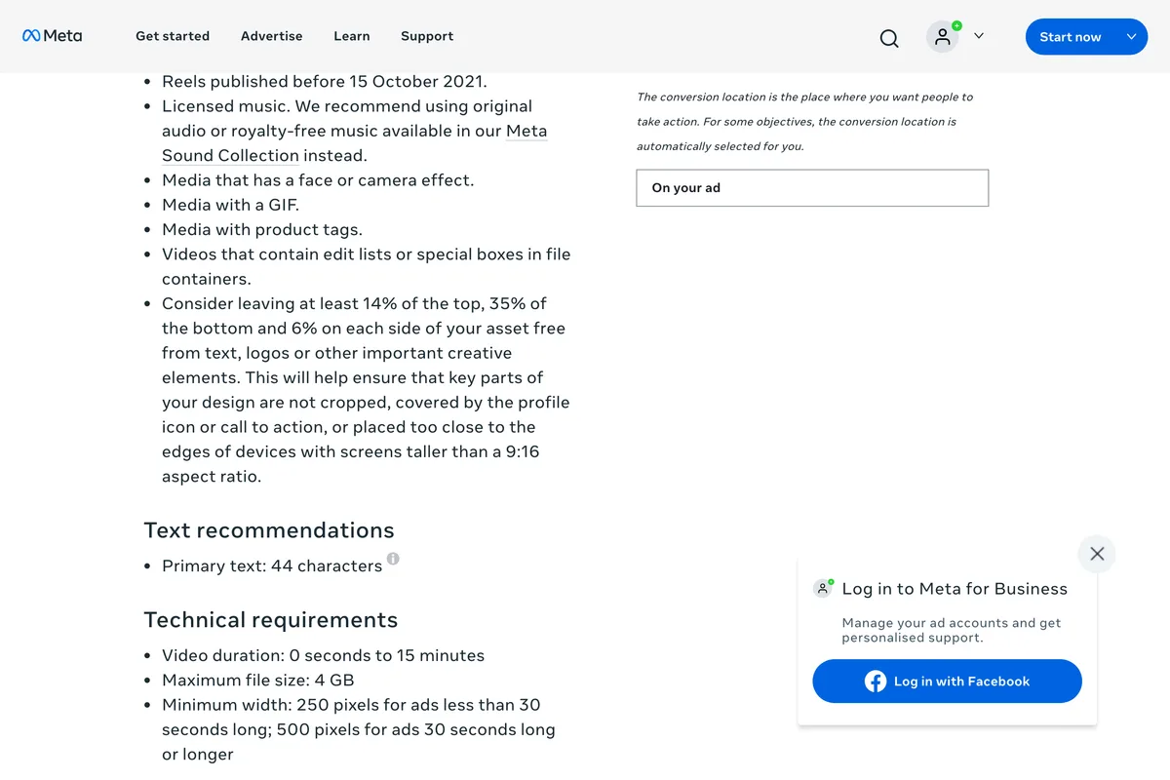Click the conversion location italic description

[805, 122]
